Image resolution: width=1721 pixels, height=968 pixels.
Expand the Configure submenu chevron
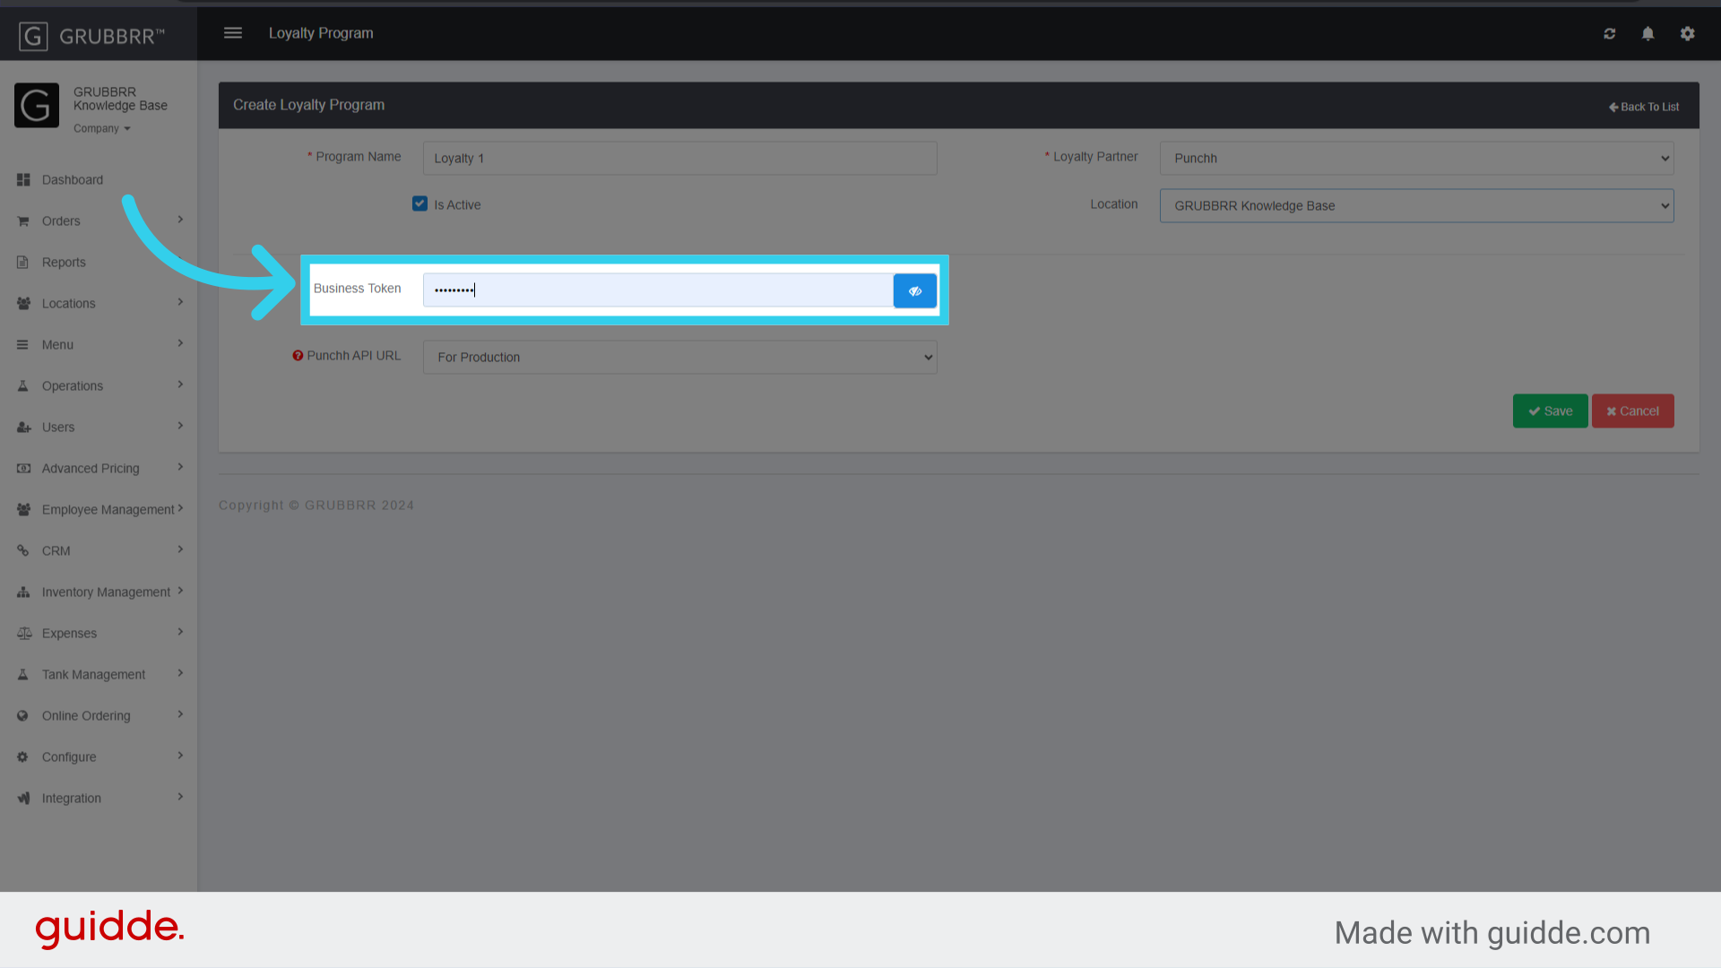[x=180, y=756]
